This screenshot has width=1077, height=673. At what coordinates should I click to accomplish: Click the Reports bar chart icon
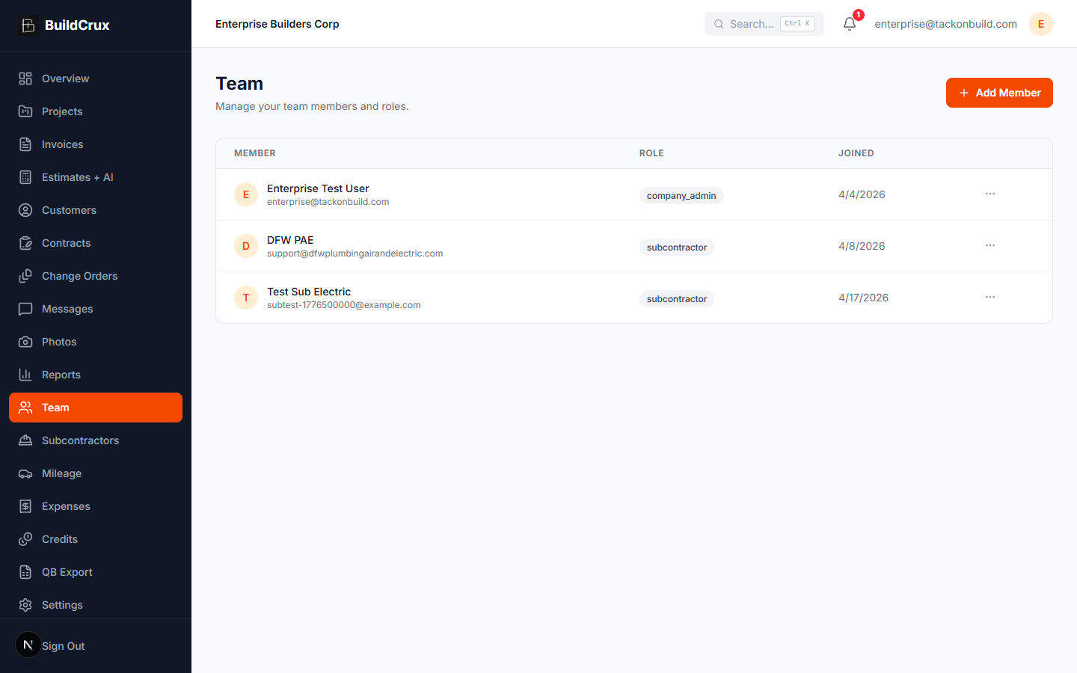click(25, 375)
